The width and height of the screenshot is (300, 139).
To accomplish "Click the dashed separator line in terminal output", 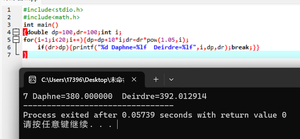I will click(x=98, y=106).
